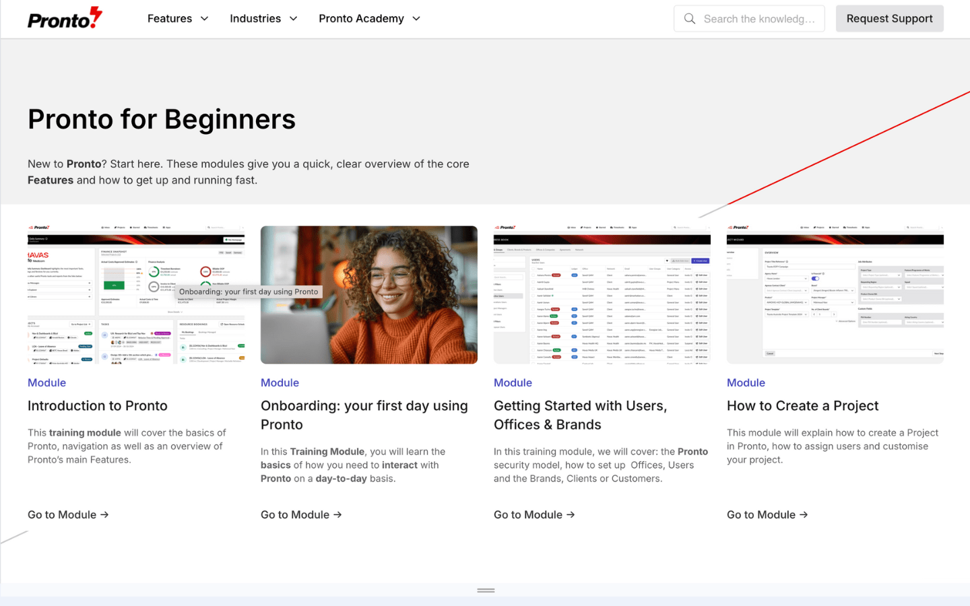Click the search magnifier icon
Image resolution: width=970 pixels, height=606 pixels.
[x=690, y=19]
